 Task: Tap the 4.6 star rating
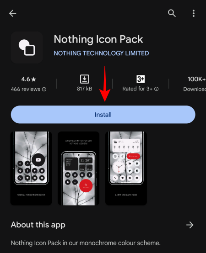click(x=29, y=79)
